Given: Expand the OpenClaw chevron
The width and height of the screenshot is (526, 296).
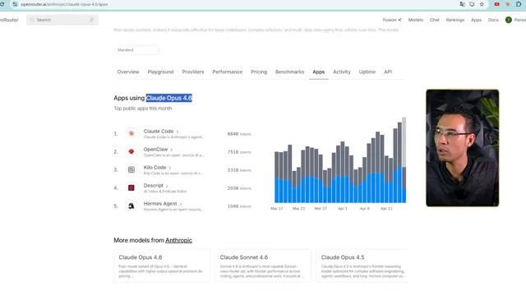Looking at the screenshot, I should coord(172,150).
